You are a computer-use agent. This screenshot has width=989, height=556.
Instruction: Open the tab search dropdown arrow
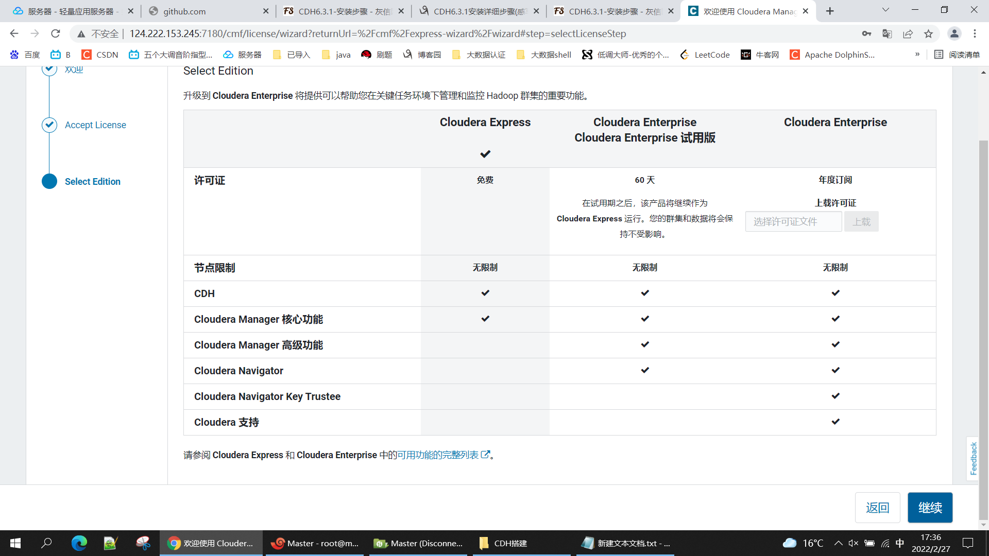(x=885, y=10)
